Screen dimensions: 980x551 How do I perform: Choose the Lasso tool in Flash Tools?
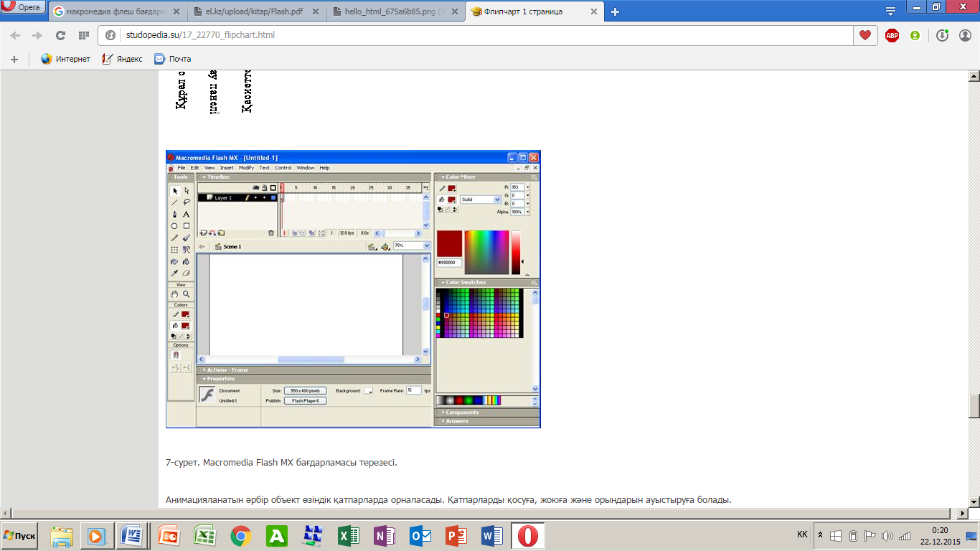[187, 202]
